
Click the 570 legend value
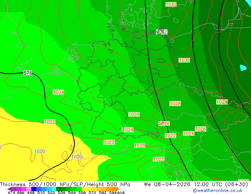[x=92, y=192]
